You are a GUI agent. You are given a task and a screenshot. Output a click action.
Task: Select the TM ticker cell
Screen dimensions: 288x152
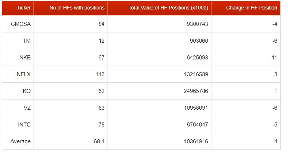point(27,41)
